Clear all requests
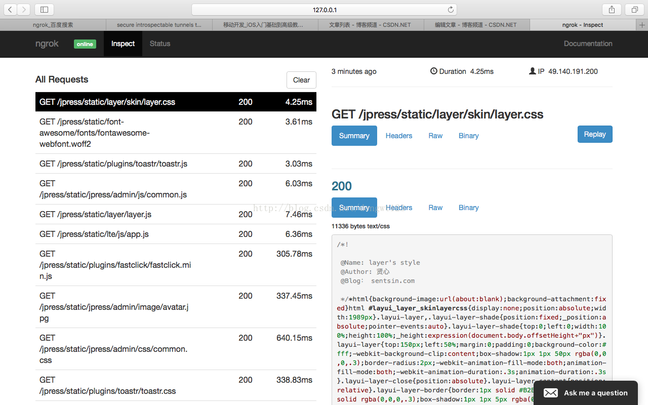This screenshot has width=648, height=405. [x=301, y=80]
